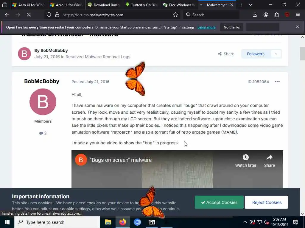The height and width of the screenshot is (228, 305).
Task: List all tabs with the chevron dropdown
Action: pyautogui.click(x=250, y=5)
